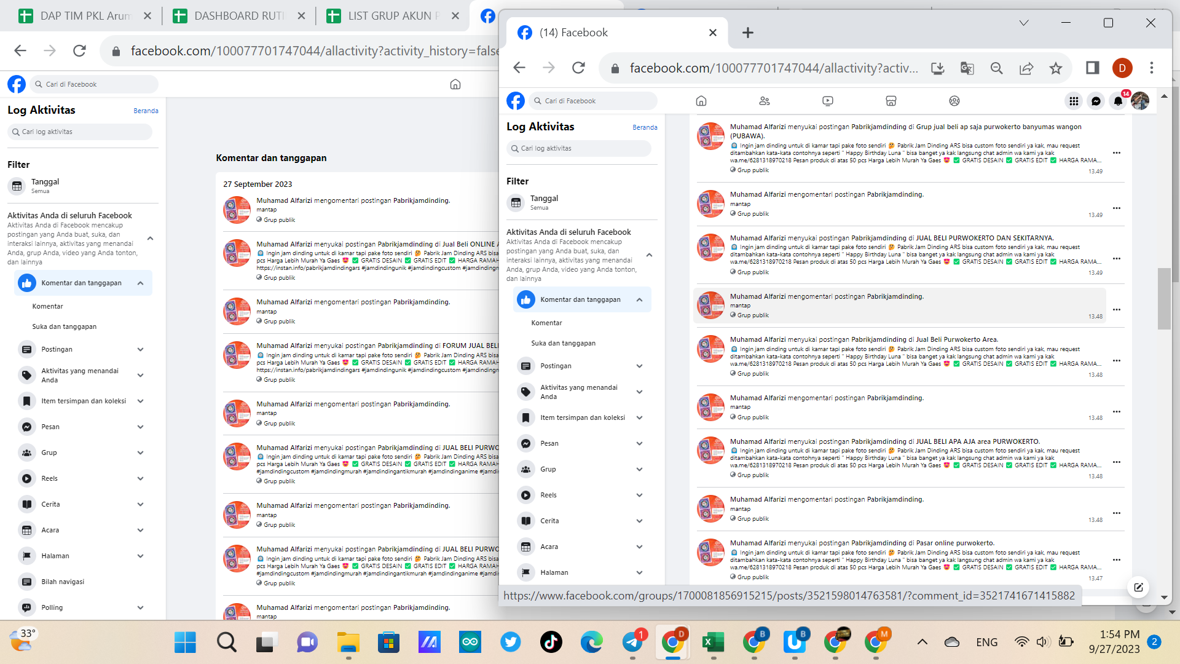Click Beranda link in right window
1180x664 pixels.
(645, 127)
